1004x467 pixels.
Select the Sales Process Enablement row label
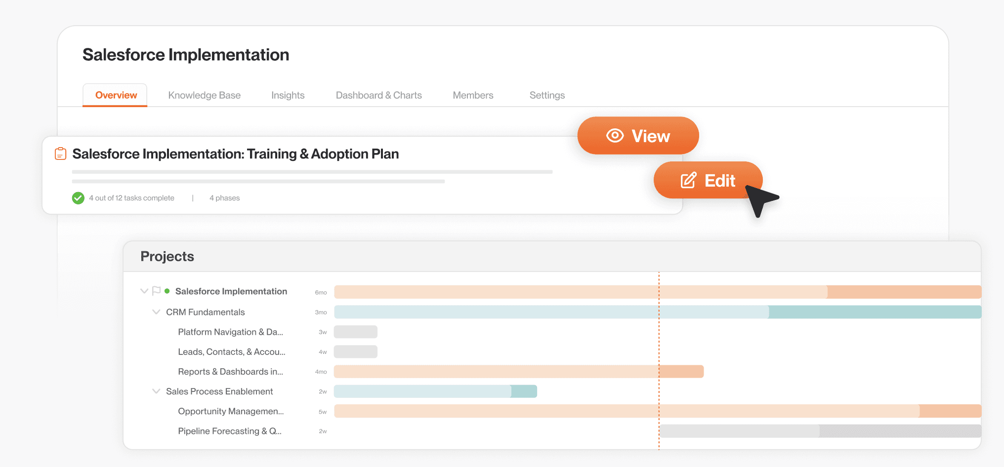tap(219, 391)
